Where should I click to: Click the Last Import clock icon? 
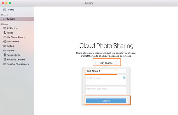5,42
